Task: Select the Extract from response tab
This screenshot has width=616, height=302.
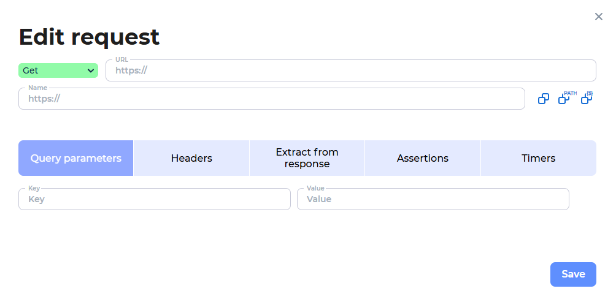Action: coord(307,158)
